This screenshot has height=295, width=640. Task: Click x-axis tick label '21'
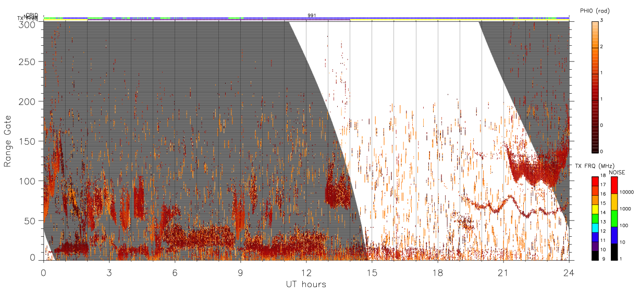tap(503, 272)
